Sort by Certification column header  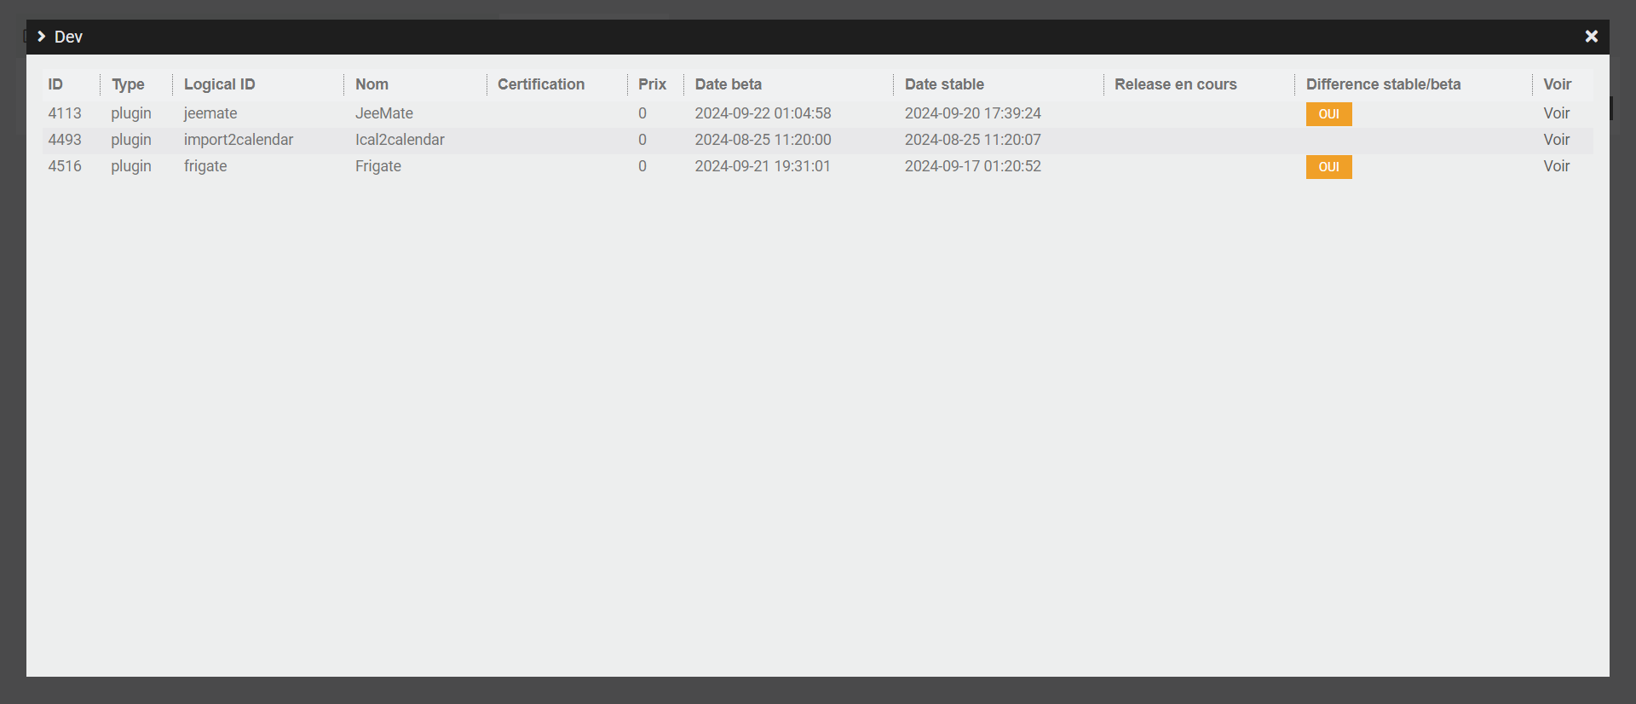click(541, 84)
